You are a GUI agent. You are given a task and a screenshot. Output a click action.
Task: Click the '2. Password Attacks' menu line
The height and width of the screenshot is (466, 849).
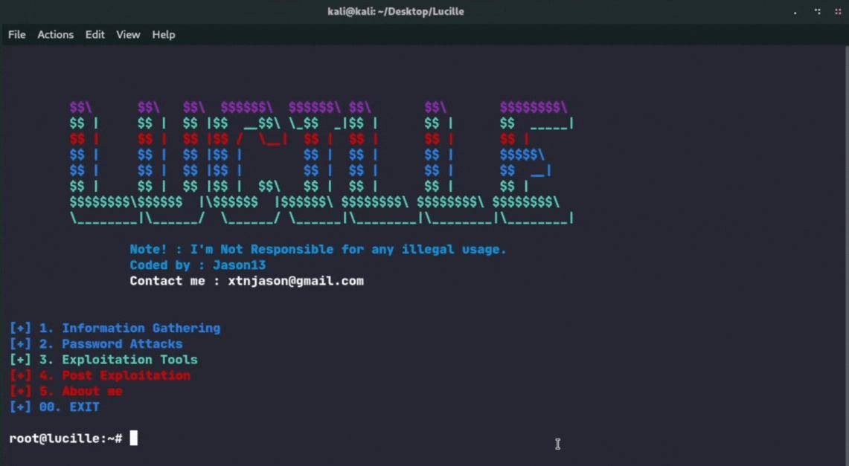click(96, 344)
